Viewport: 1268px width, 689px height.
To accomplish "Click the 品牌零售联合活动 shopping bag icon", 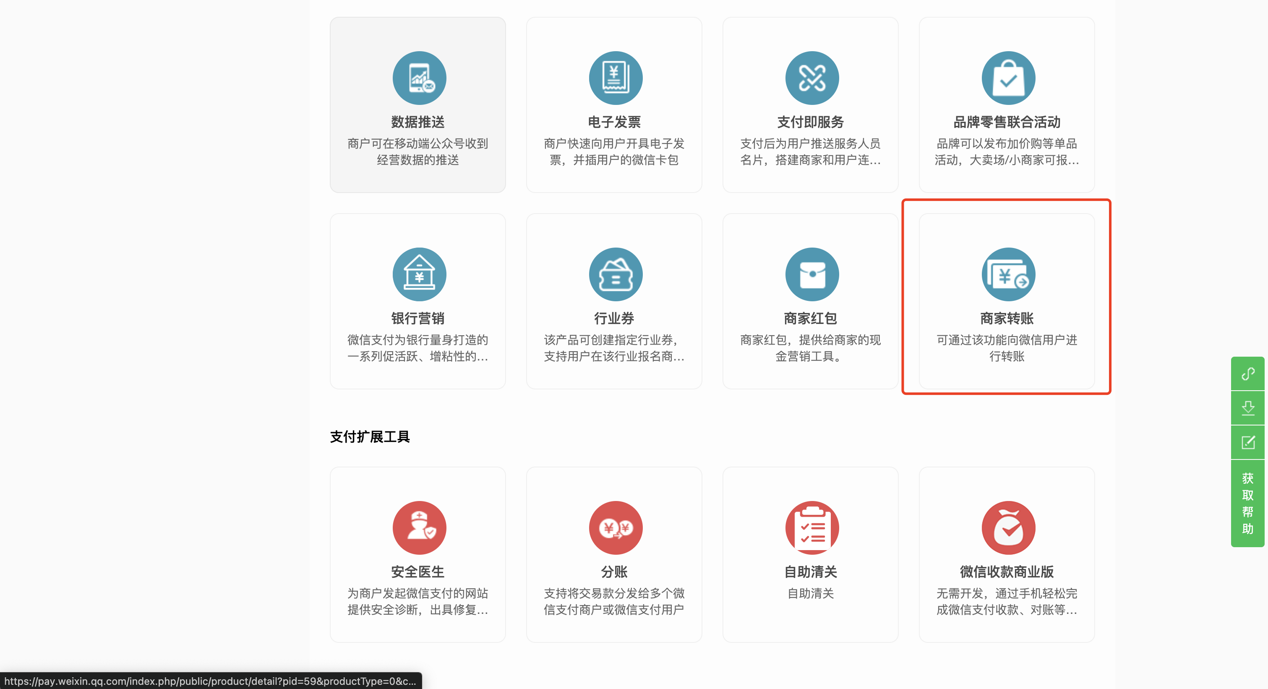I will [x=1008, y=78].
